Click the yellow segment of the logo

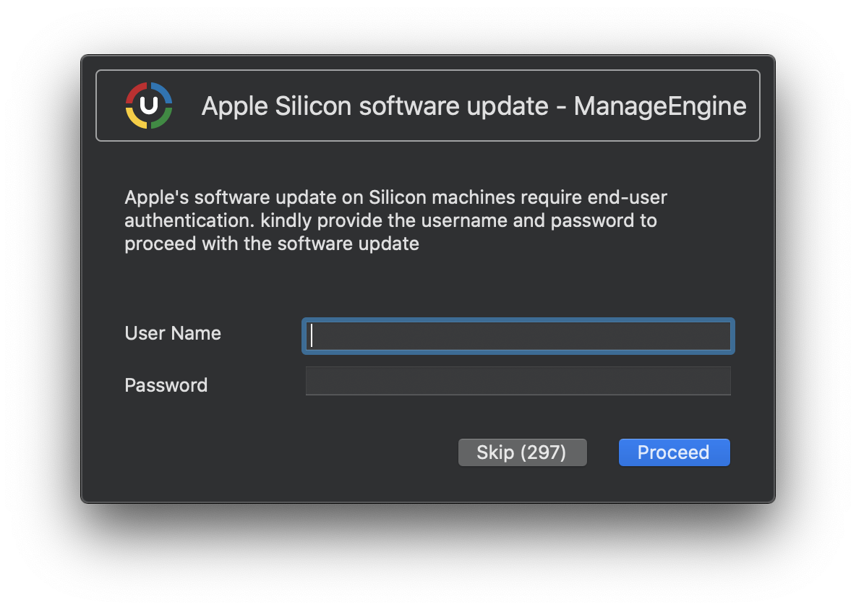[134, 120]
